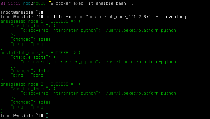Click the word inventory in ansible command

pos(175,17)
